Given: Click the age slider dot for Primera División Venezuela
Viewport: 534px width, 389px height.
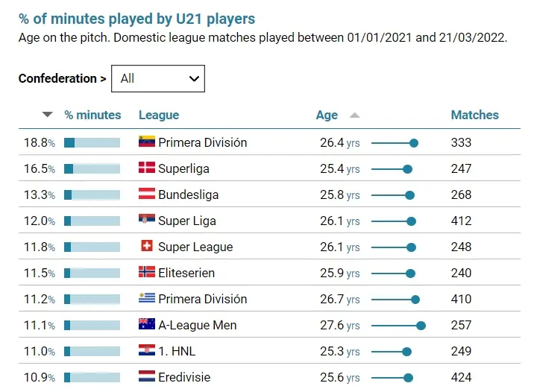Looking at the screenshot, I should (414, 142).
